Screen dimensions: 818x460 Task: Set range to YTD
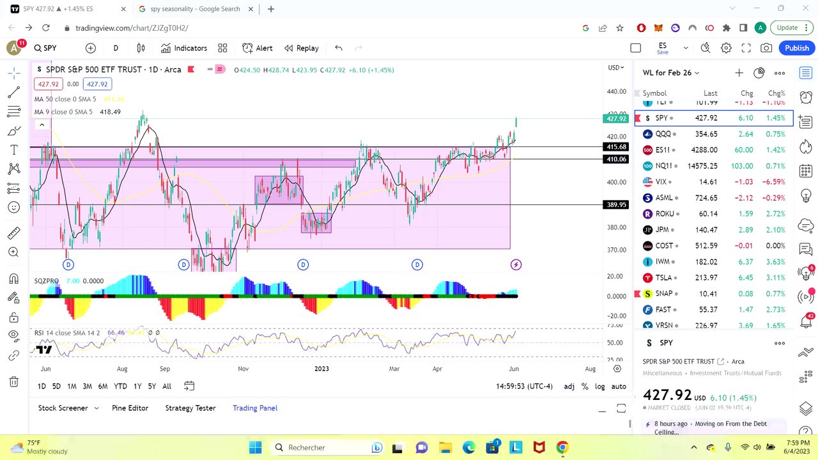tap(120, 386)
